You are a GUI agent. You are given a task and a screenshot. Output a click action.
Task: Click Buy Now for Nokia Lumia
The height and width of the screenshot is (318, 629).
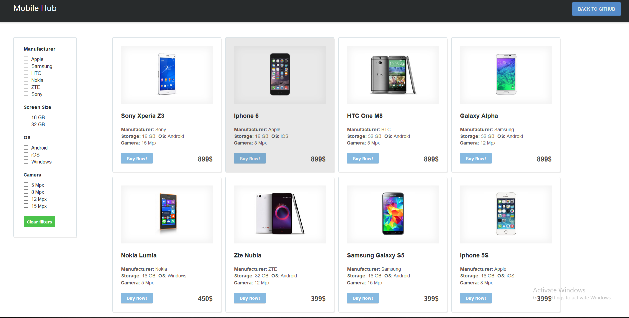[x=137, y=298]
